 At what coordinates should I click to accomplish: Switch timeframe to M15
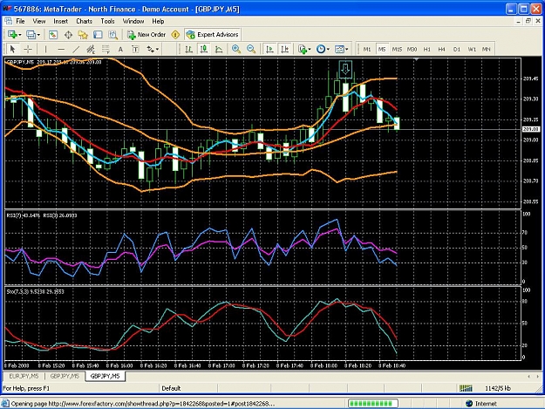[397, 49]
